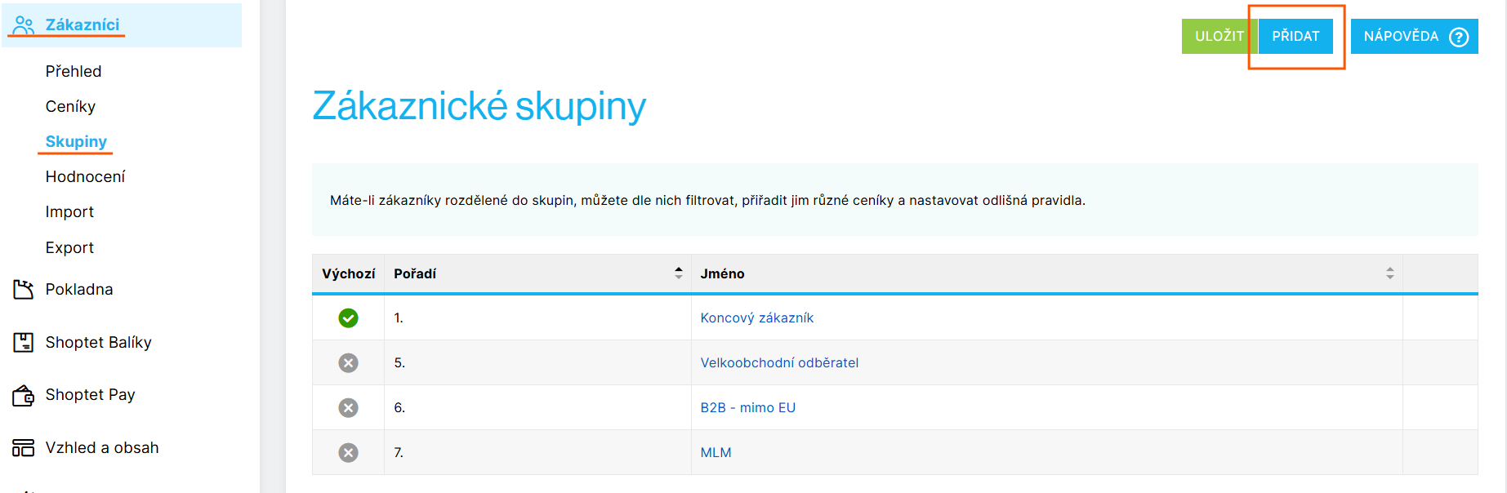The width and height of the screenshot is (1507, 493).
Task: Open Přehled in customers menu
Action: click(x=74, y=71)
